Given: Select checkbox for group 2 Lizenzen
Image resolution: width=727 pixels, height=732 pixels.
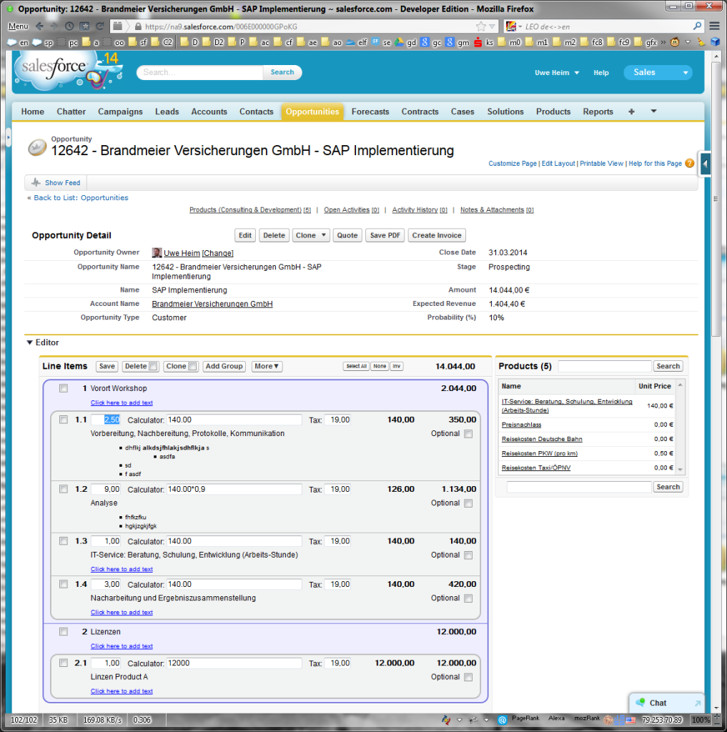Looking at the screenshot, I should click(x=64, y=632).
